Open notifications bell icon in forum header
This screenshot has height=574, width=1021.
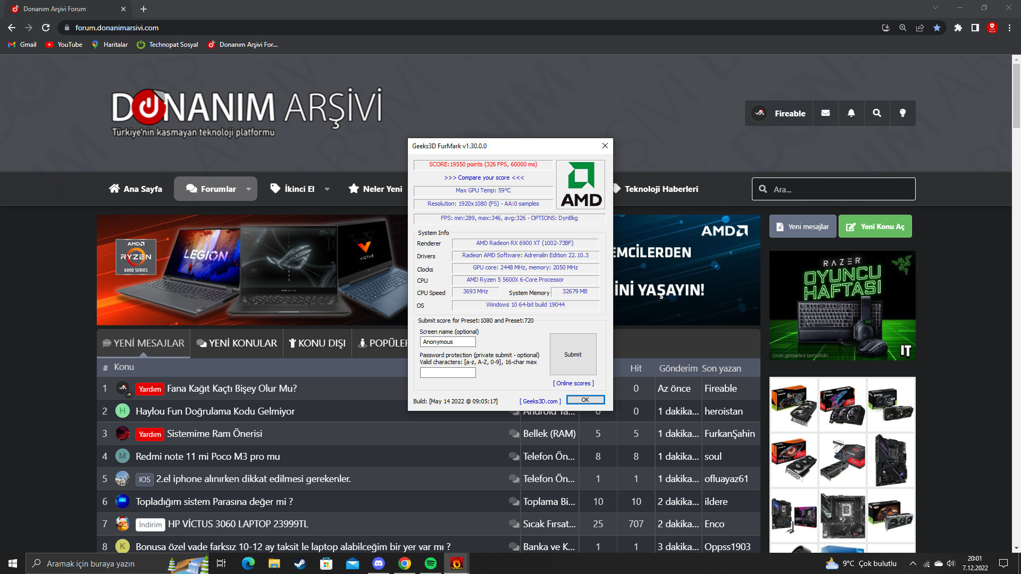click(x=851, y=113)
